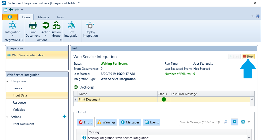Image resolution: width=263 pixels, height=140 pixels.
Task: Toggle the message bubble output button
Action: (235, 122)
